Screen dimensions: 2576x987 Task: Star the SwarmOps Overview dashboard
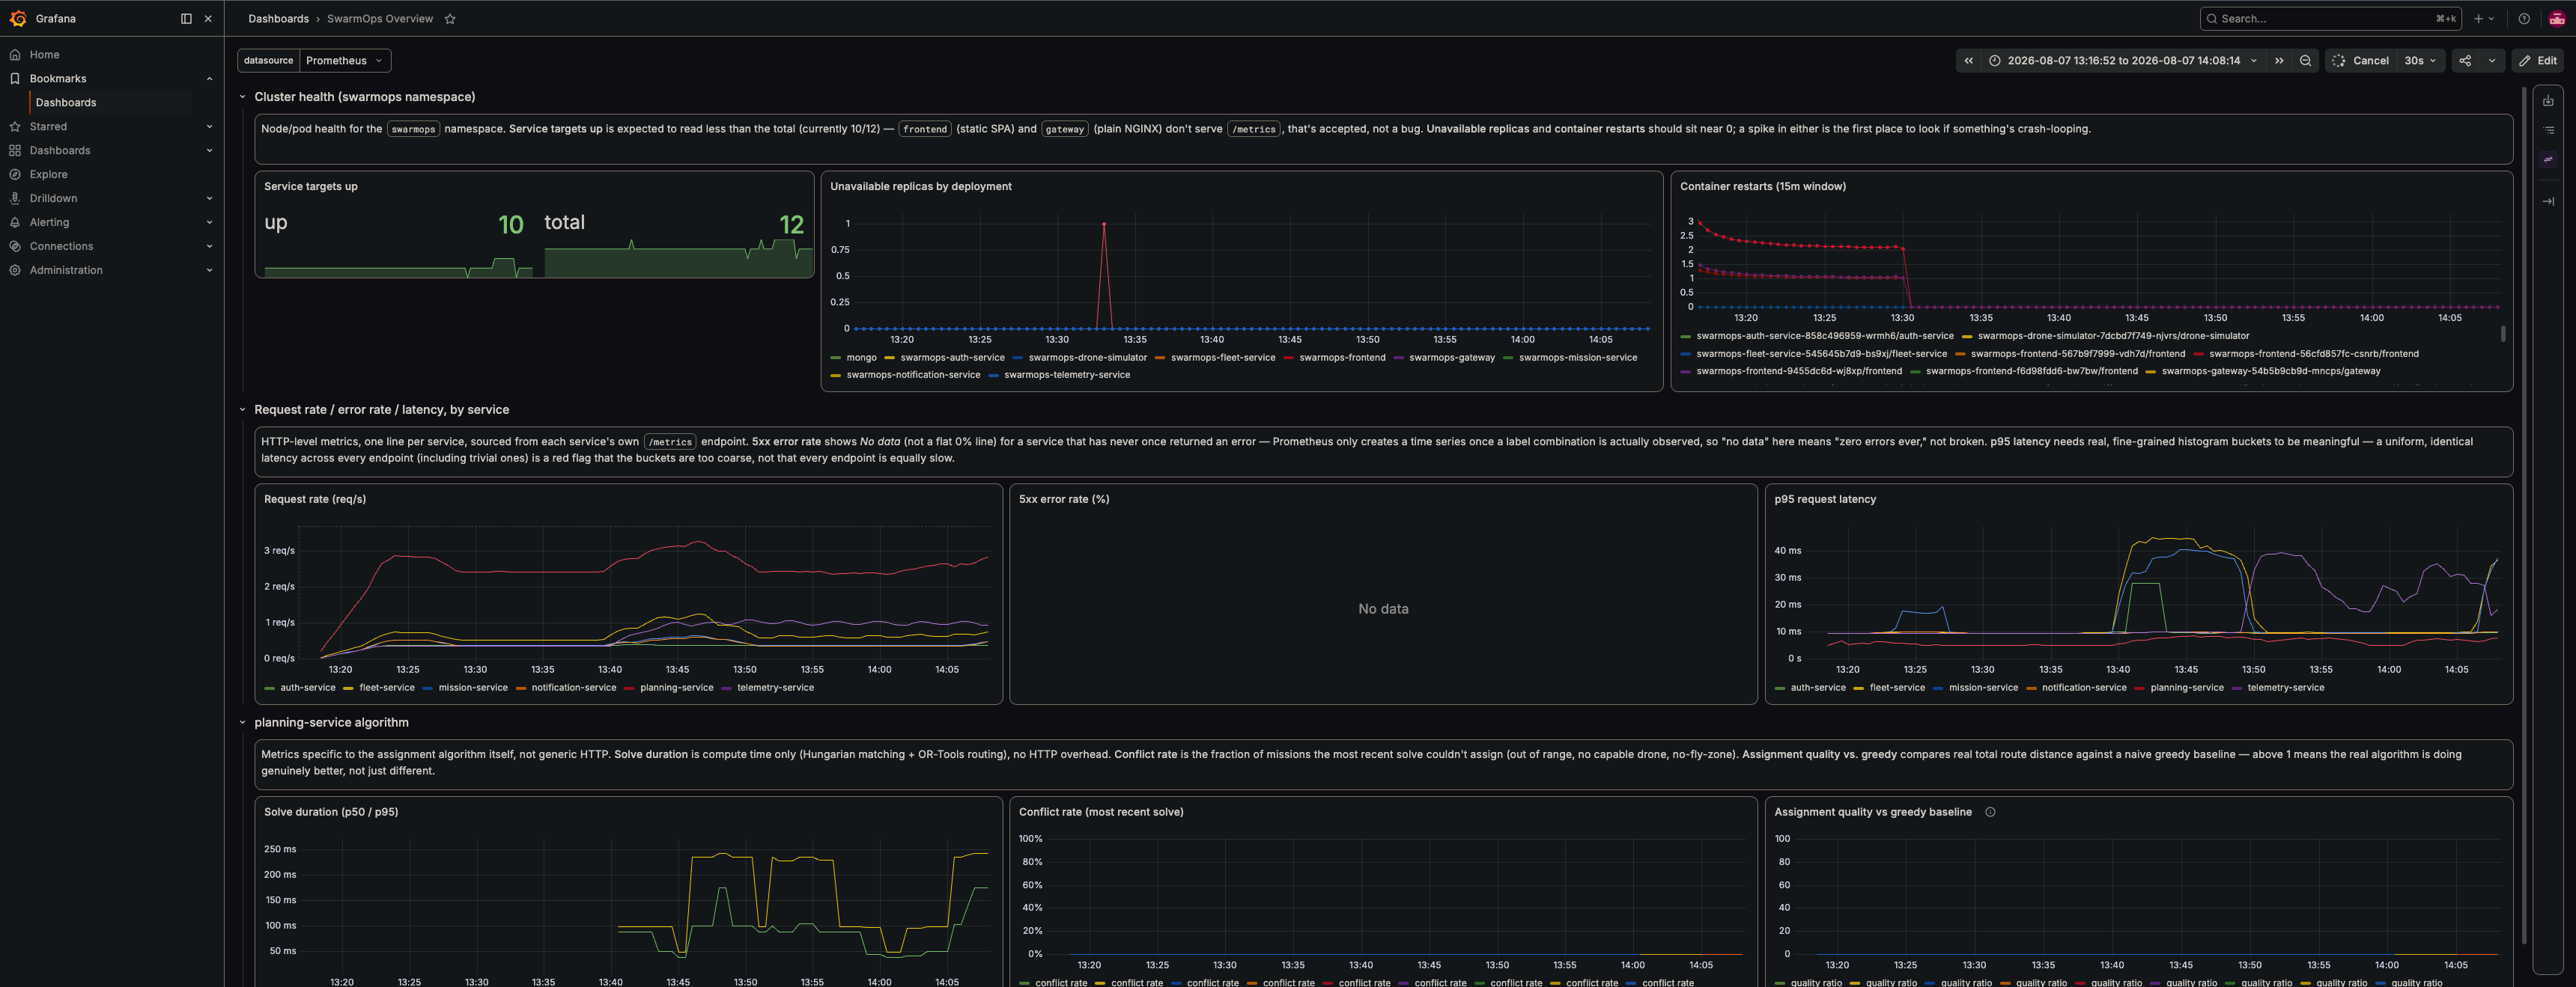pos(450,18)
